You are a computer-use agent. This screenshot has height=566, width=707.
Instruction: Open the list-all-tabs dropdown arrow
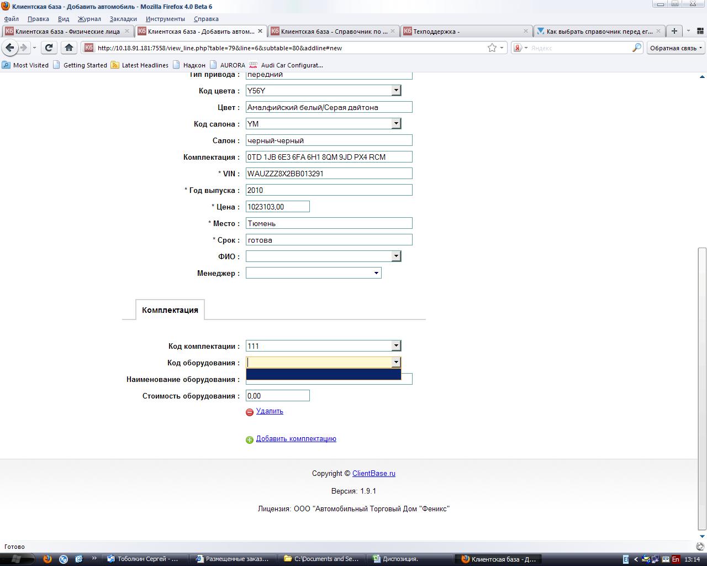(x=688, y=31)
